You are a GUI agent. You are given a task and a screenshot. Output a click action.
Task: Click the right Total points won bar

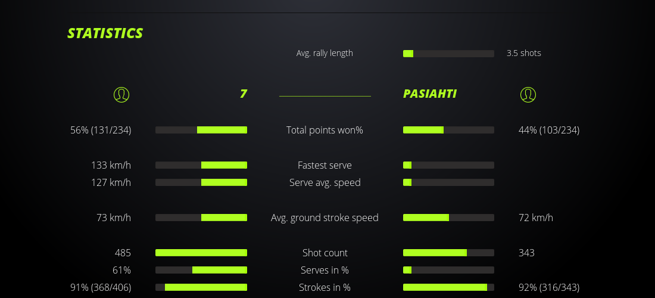coord(448,130)
